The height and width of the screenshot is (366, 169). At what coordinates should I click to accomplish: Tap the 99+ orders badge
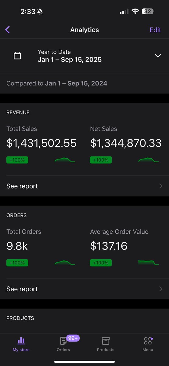73,338
